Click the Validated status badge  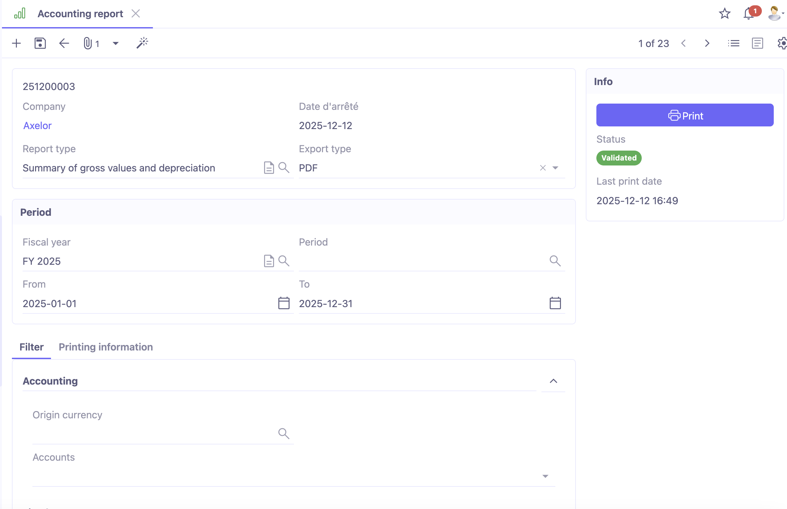(619, 158)
